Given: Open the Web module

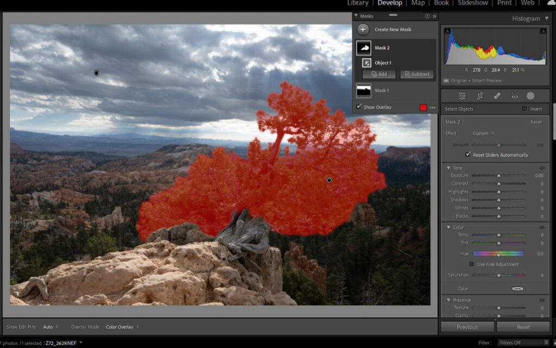Looking at the screenshot, I should coord(527,3).
